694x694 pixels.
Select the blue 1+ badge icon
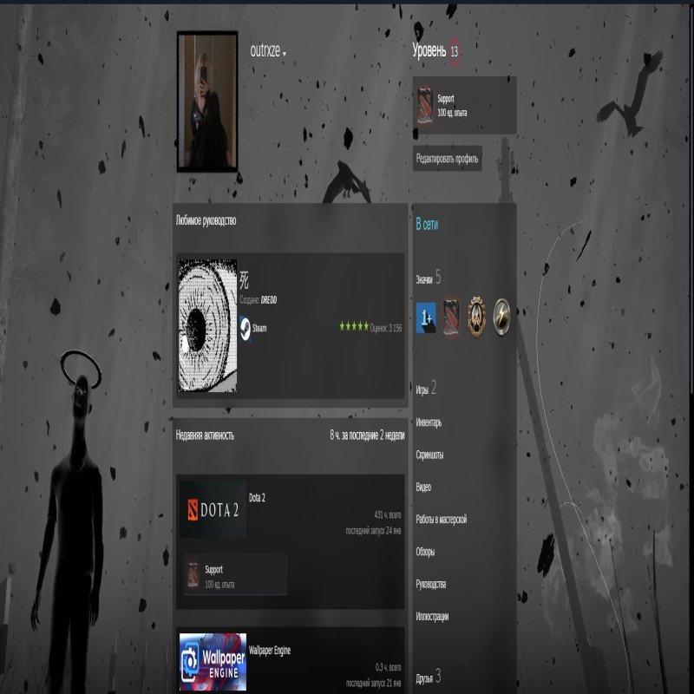(x=425, y=313)
